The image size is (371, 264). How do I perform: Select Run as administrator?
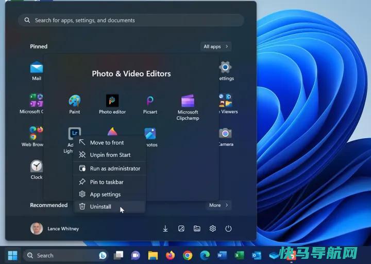click(109, 168)
